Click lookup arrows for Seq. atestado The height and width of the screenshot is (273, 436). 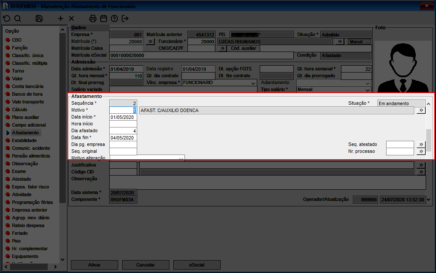(421, 144)
